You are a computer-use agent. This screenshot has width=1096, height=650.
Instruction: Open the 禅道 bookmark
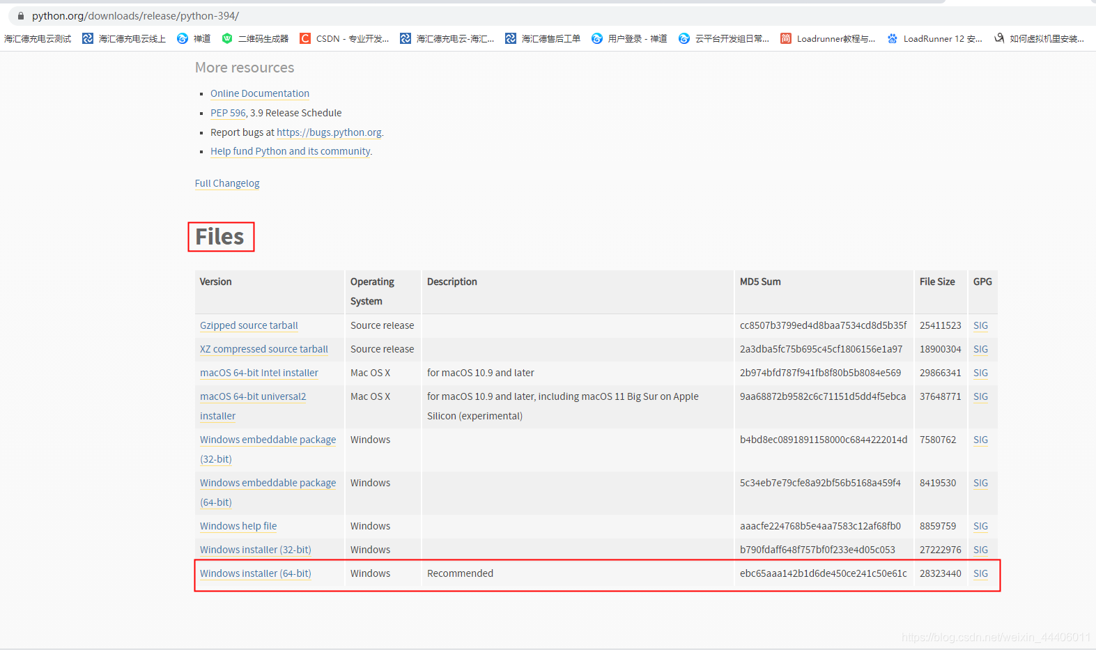194,38
